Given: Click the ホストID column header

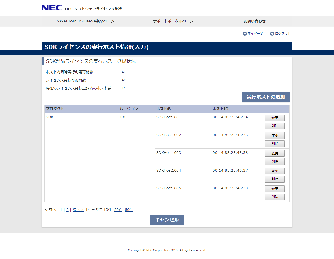Looking at the screenshot, I should coord(236,109).
